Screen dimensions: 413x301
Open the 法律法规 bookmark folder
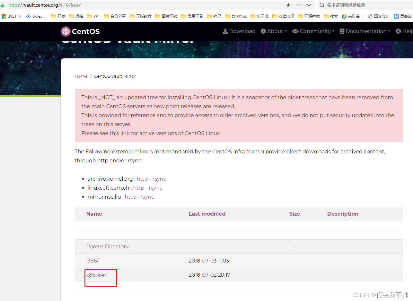pos(283,16)
